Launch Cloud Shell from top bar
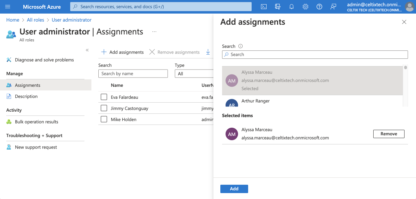 point(264,7)
